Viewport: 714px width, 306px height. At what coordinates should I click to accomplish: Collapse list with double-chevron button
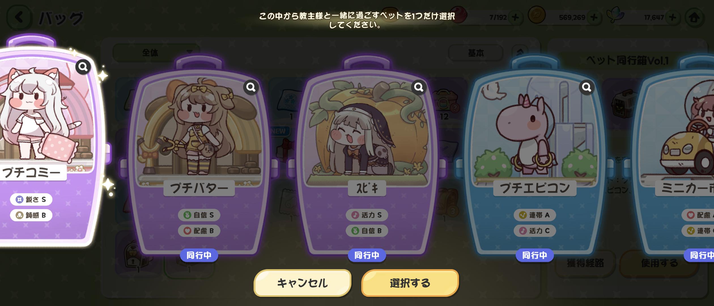pyautogui.click(x=520, y=53)
